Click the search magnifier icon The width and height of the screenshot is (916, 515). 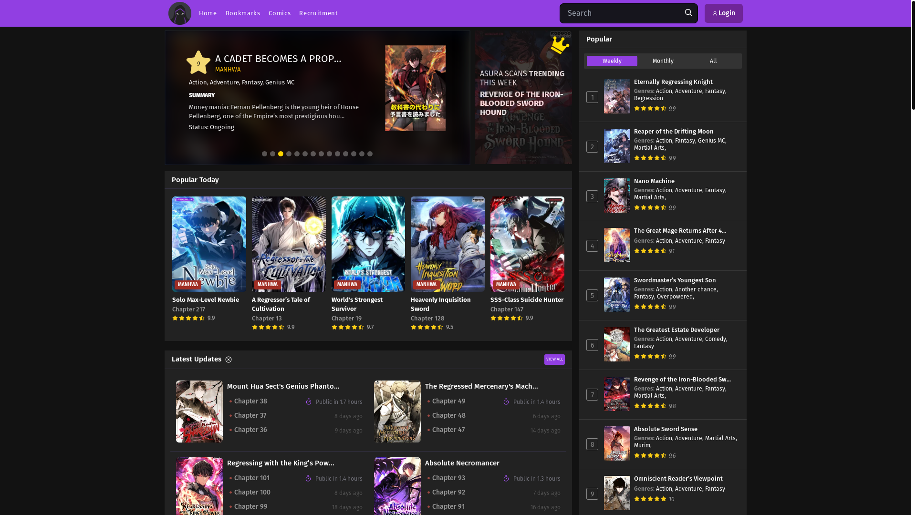tap(688, 13)
